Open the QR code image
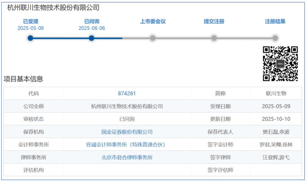 (280, 64)
